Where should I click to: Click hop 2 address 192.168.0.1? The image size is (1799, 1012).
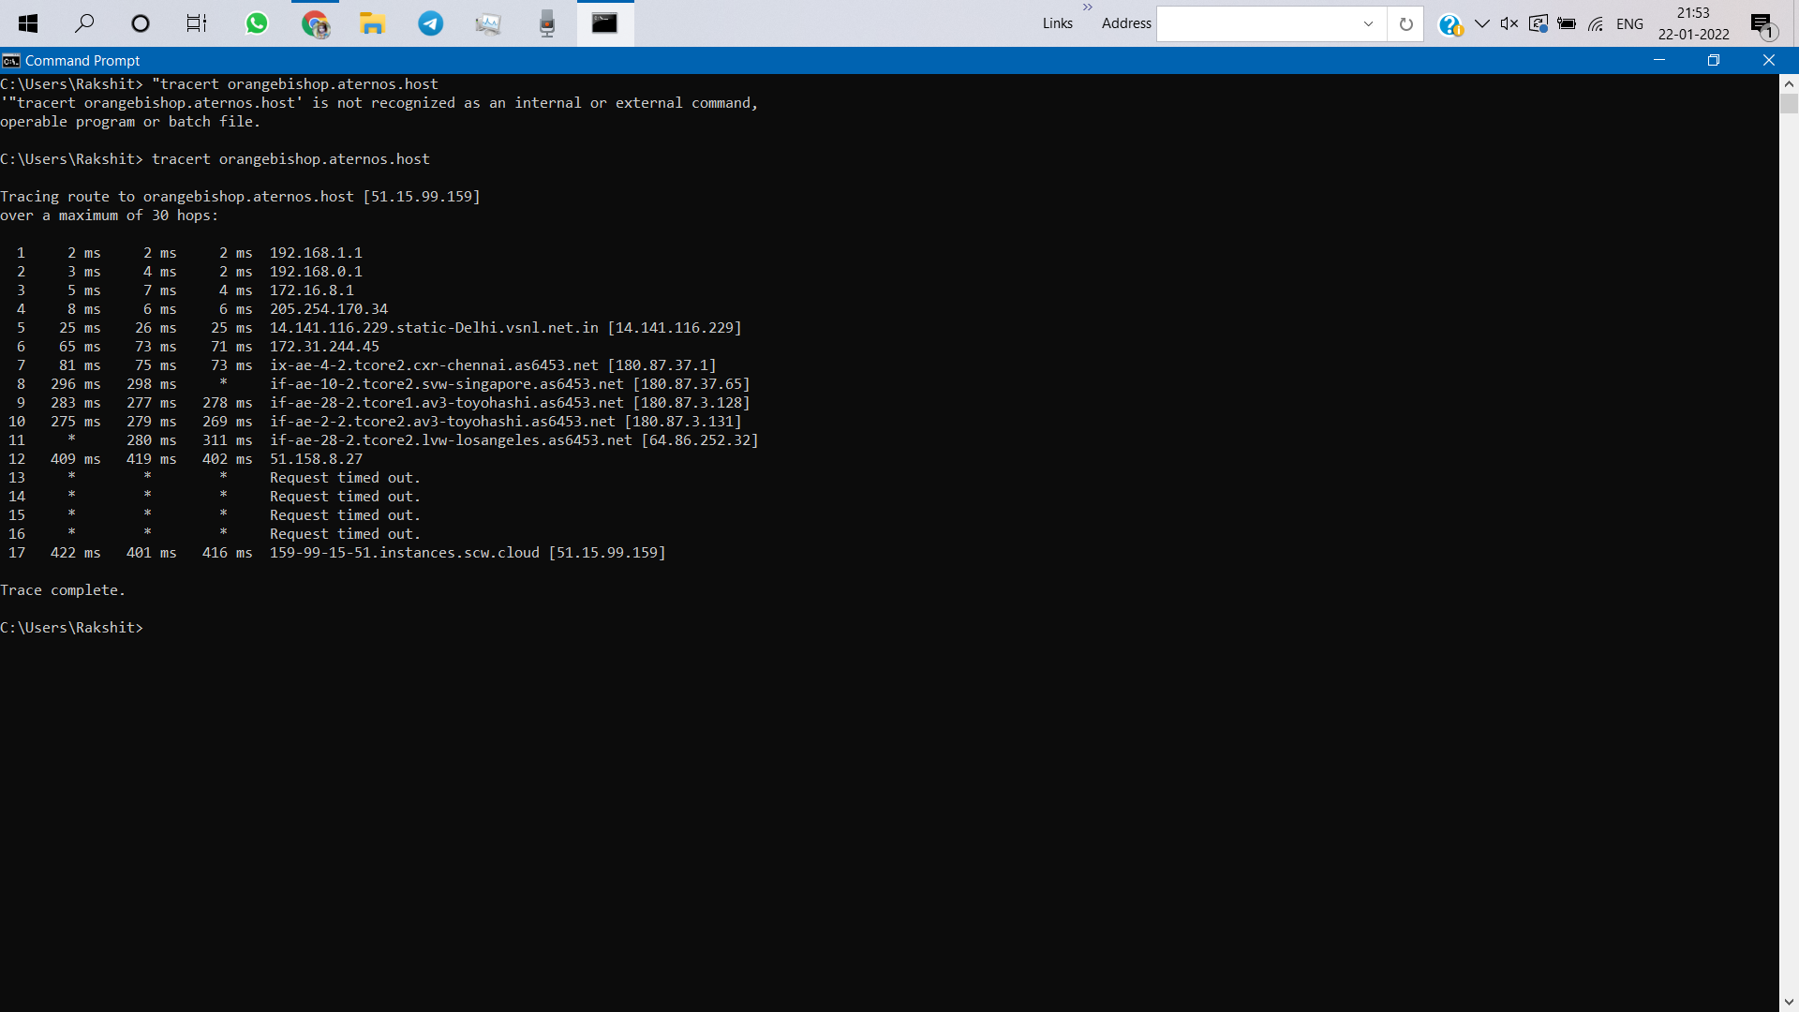point(316,272)
